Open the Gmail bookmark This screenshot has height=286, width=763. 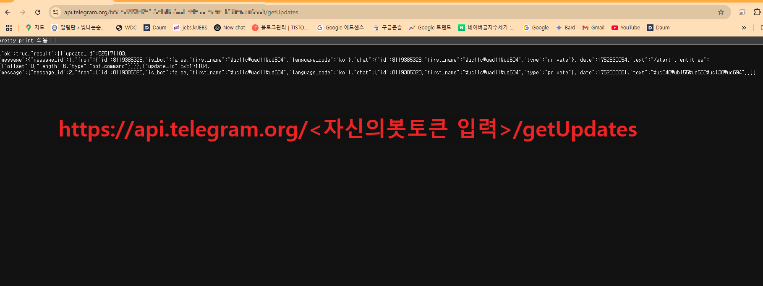pos(593,28)
